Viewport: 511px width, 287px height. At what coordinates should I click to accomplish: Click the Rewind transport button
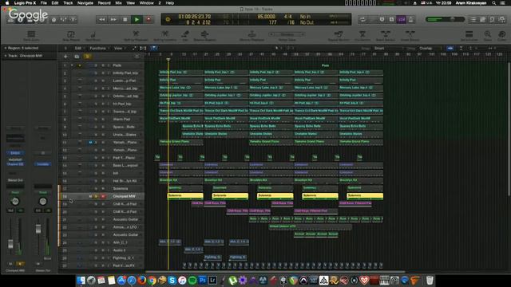click(101, 19)
